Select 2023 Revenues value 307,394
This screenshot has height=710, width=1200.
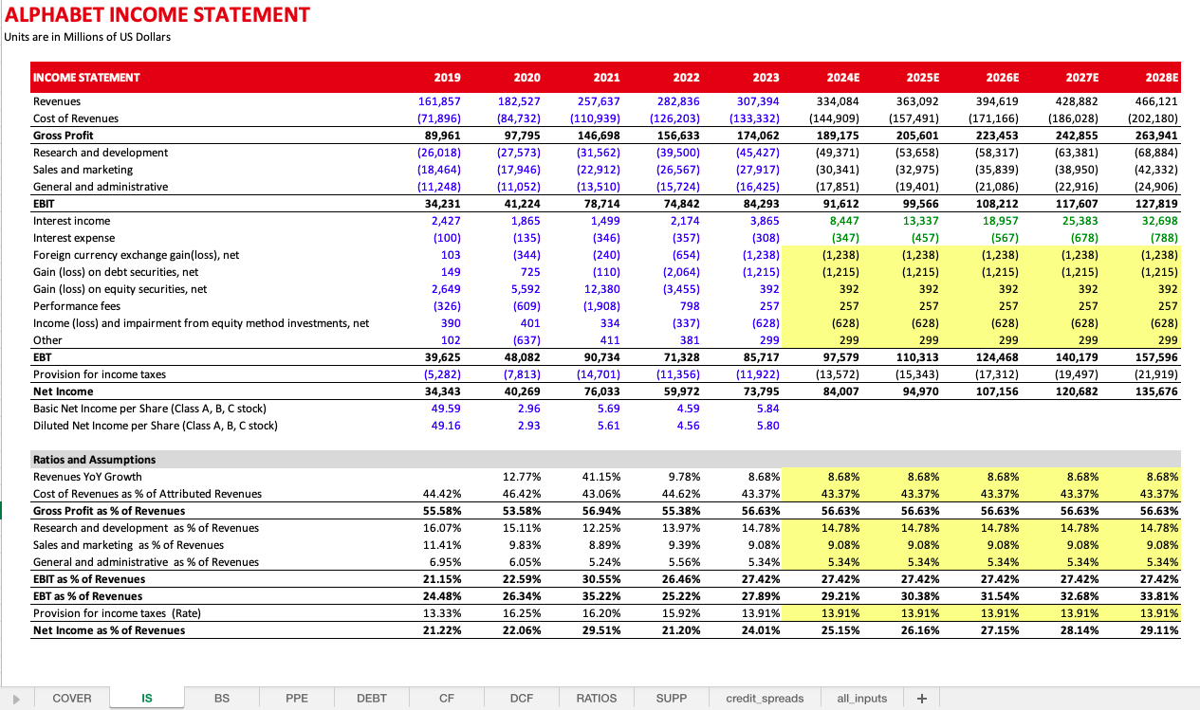click(x=758, y=101)
